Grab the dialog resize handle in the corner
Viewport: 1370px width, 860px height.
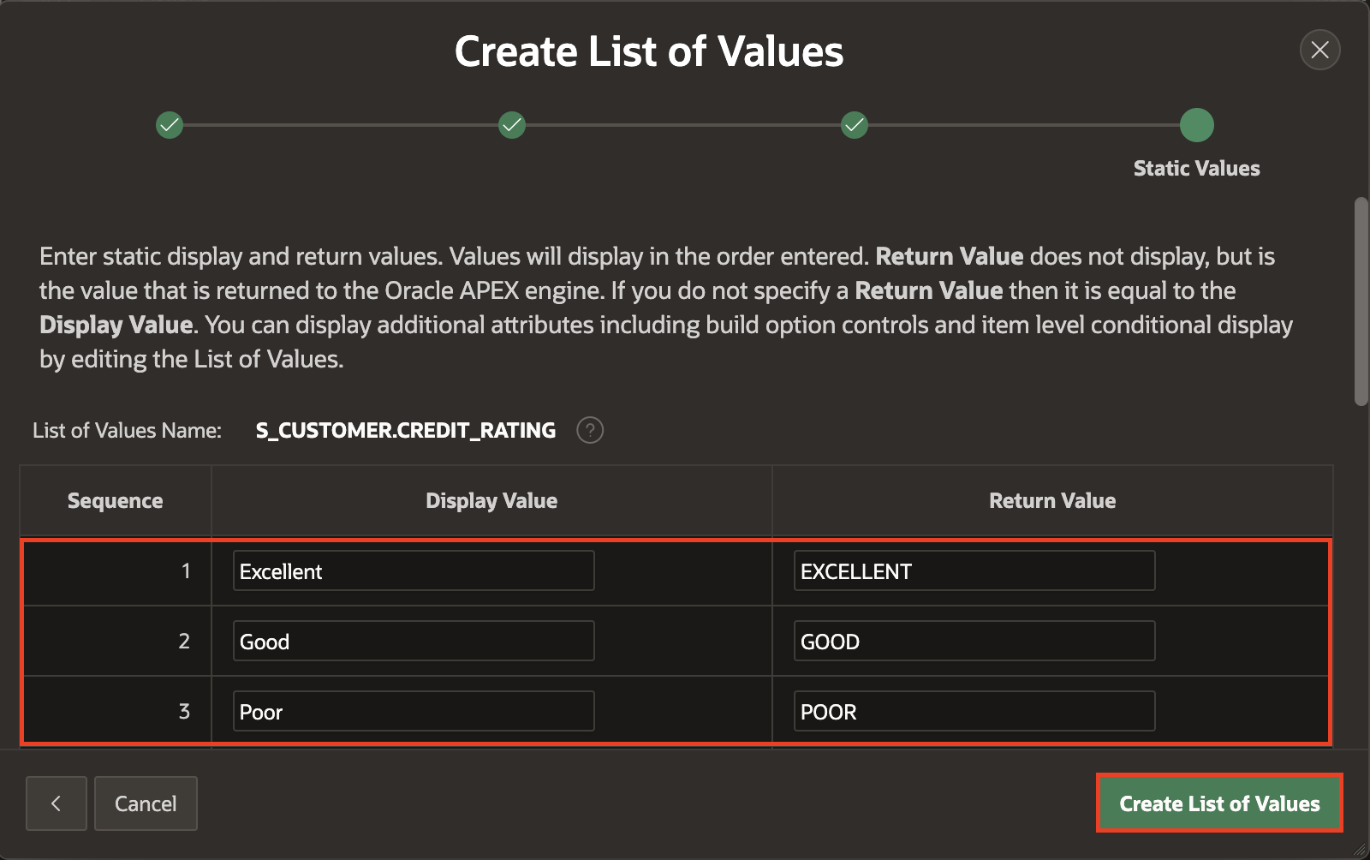click(1360, 850)
